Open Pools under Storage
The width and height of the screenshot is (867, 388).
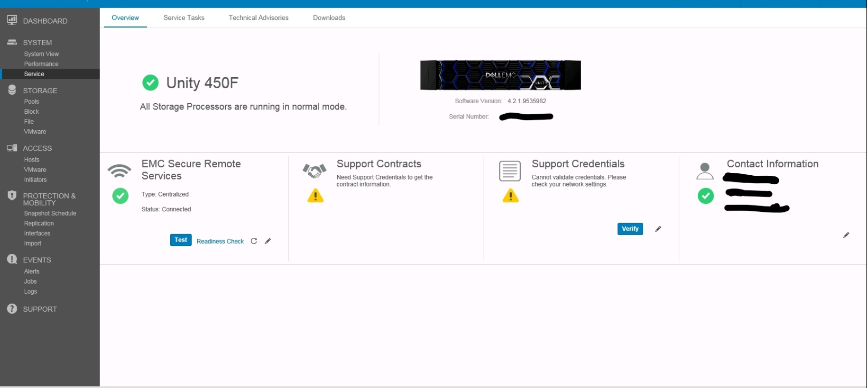click(x=31, y=101)
